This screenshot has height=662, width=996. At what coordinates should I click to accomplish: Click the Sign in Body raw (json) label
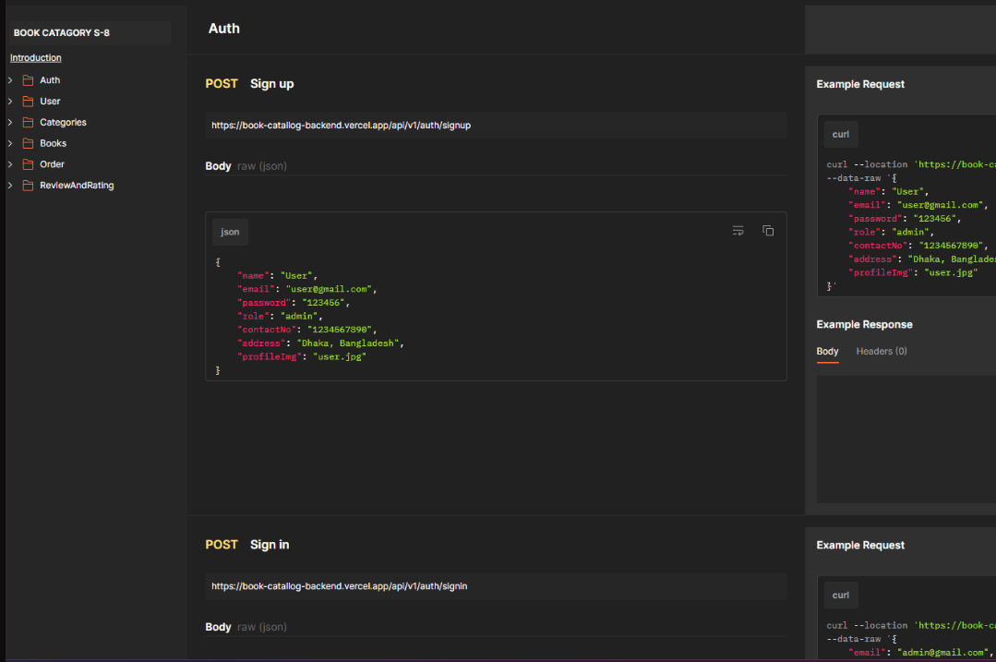tap(246, 627)
